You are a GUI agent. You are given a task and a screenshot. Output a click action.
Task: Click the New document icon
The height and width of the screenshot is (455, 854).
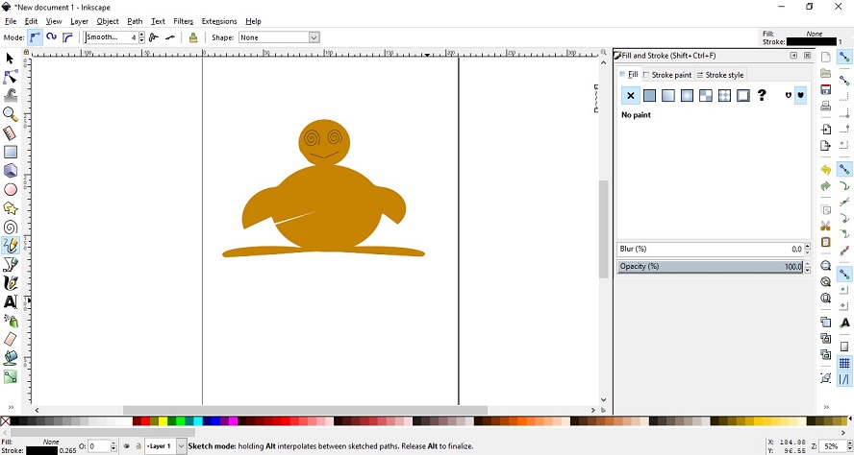[x=826, y=57]
